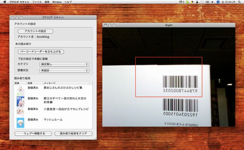Open the ファイル menu
The width and height of the screenshot is (244, 150).
(x=37, y=2)
